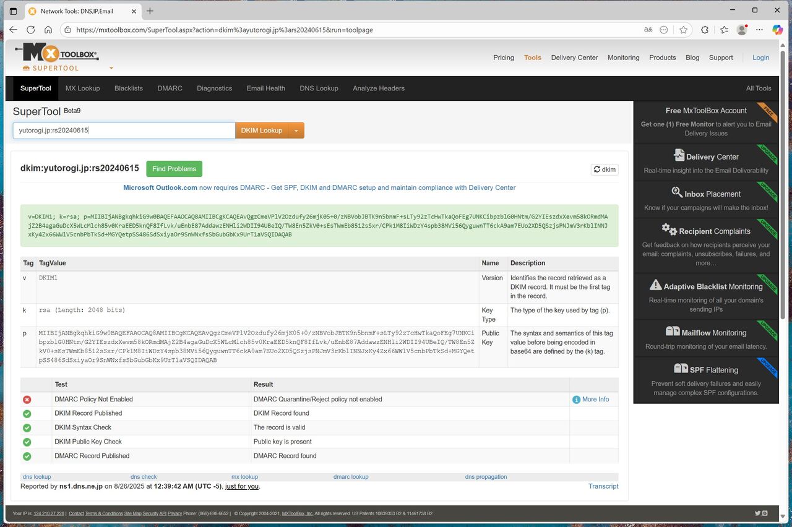Image resolution: width=792 pixels, height=527 pixels.
Task: Show All Tools
Action: click(x=759, y=88)
